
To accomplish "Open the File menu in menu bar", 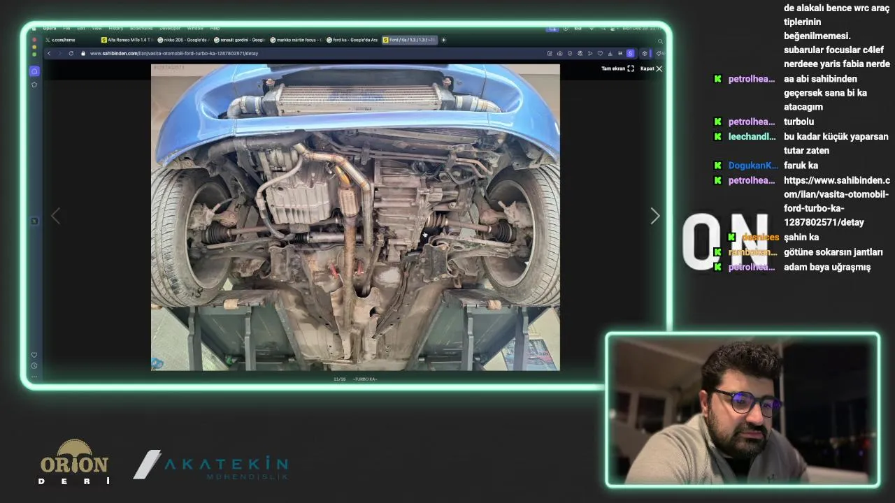I will tap(66, 29).
